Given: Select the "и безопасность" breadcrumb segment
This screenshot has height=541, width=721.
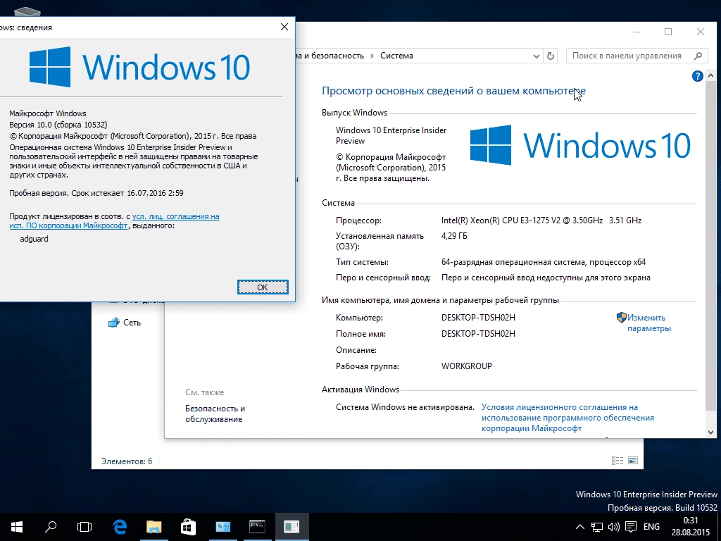Looking at the screenshot, I should point(334,56).
